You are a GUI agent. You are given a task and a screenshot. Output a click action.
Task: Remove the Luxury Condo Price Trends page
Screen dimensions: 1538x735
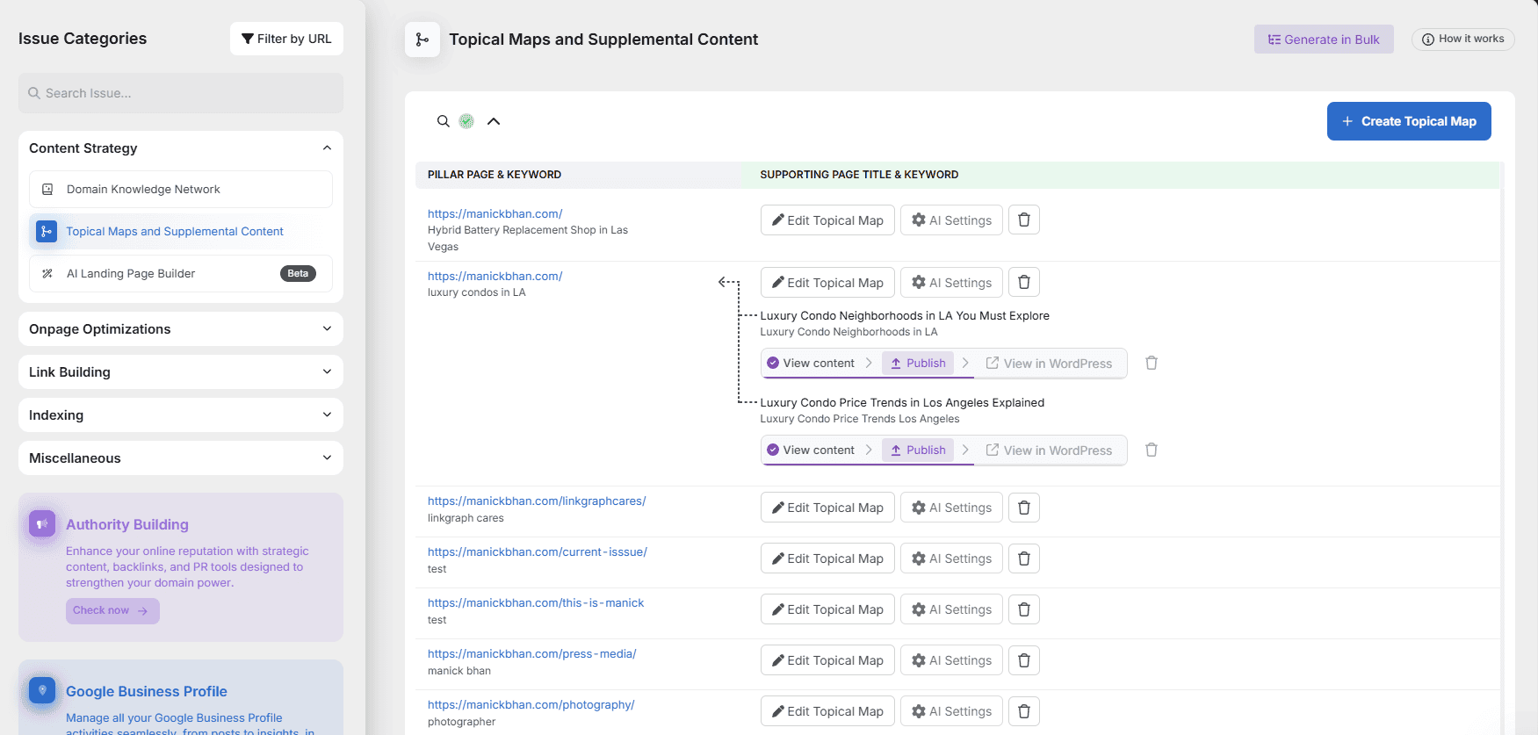coord(1151,450)
